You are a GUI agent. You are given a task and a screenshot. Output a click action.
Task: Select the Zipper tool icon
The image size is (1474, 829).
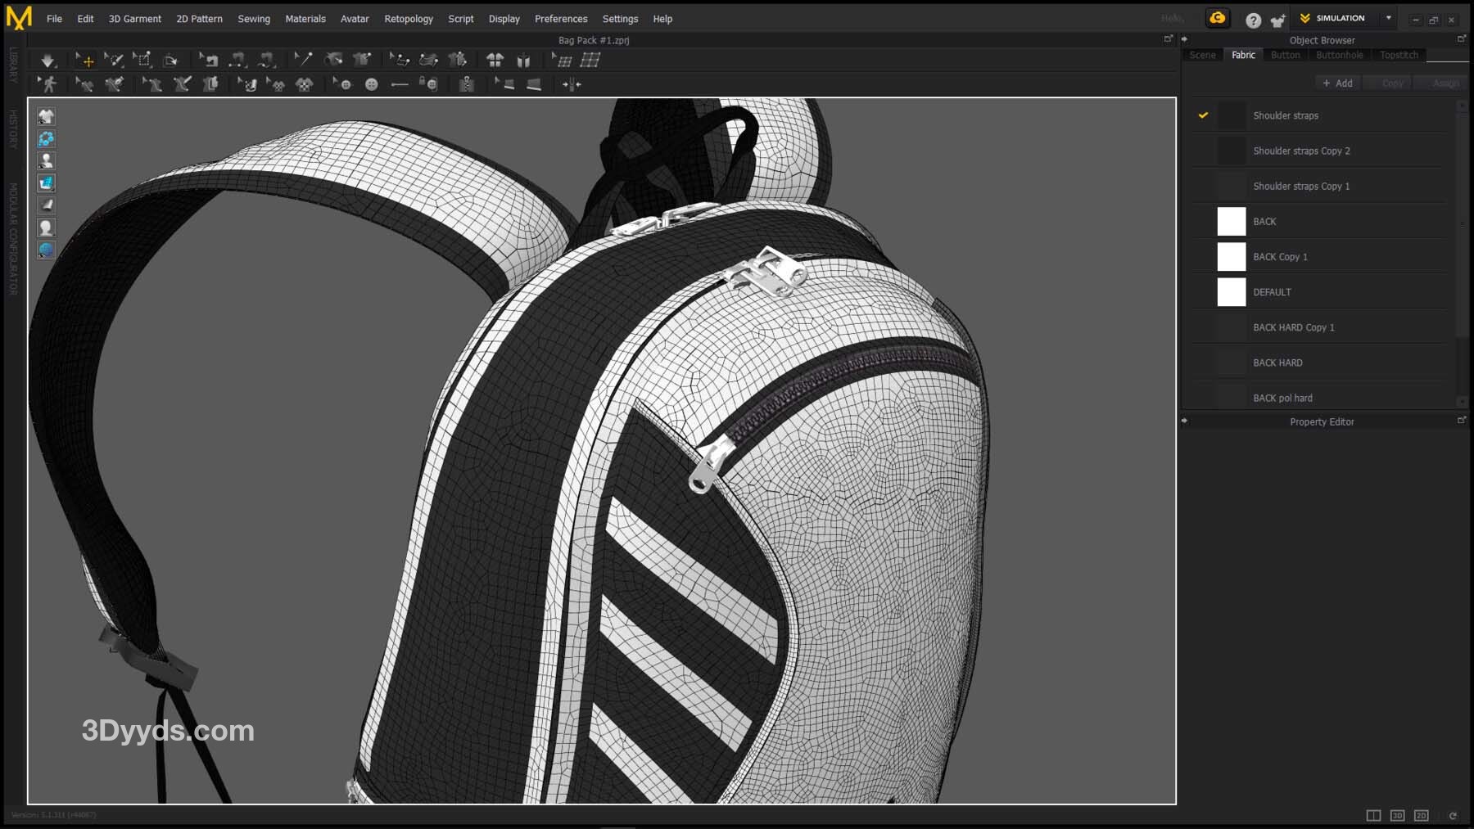(466, 84)
